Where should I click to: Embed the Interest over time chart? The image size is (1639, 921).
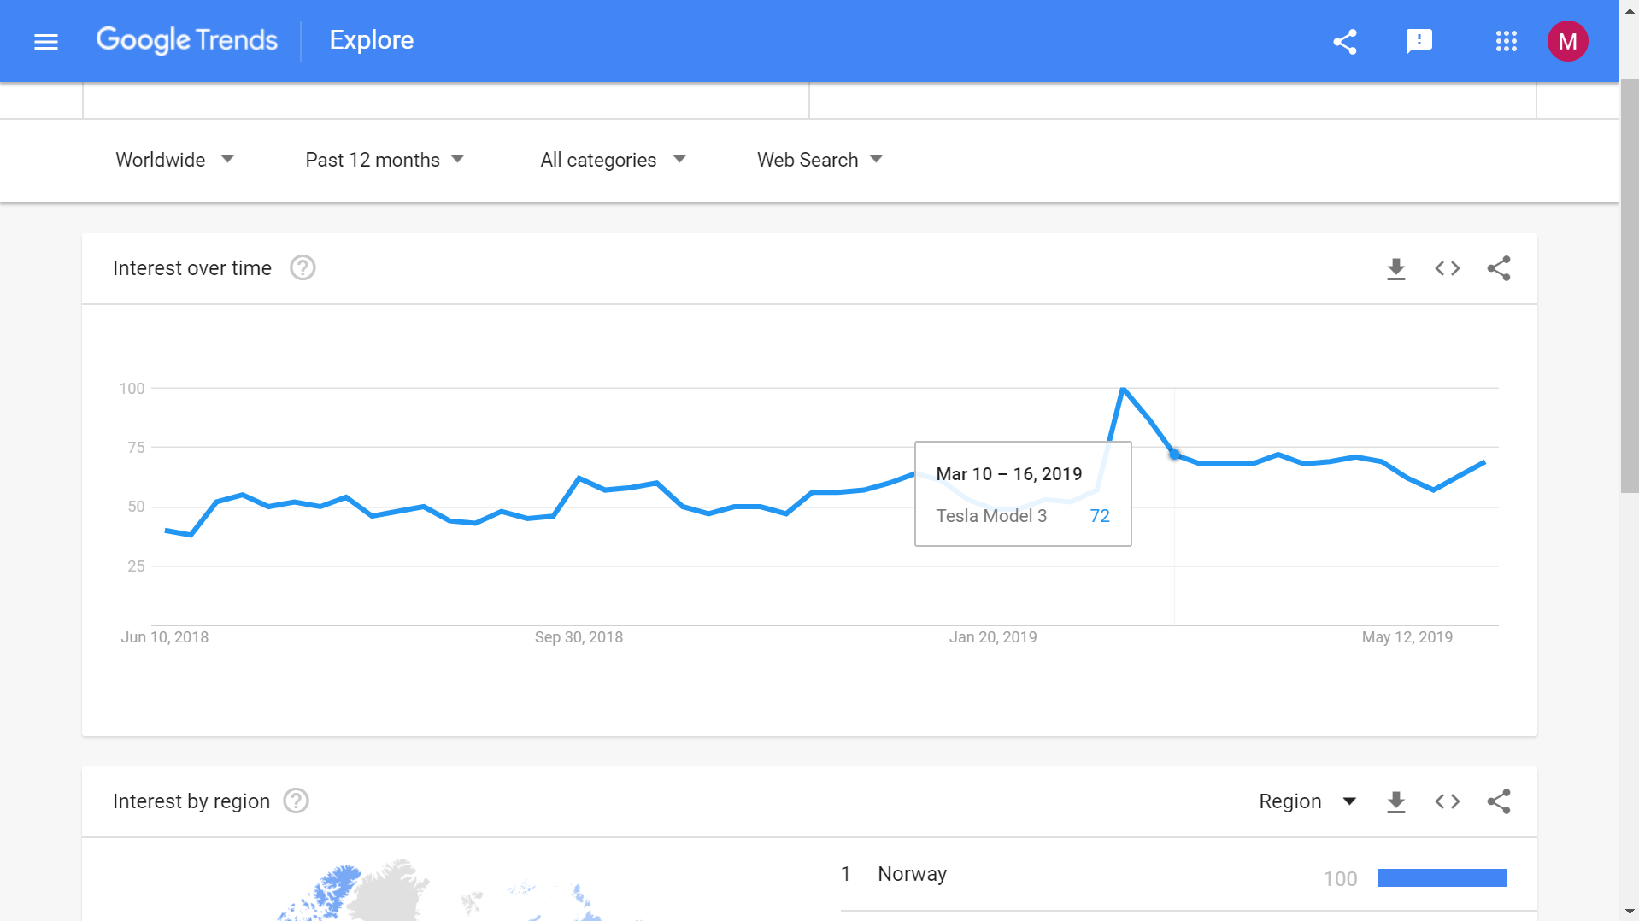pos(1448,269)
